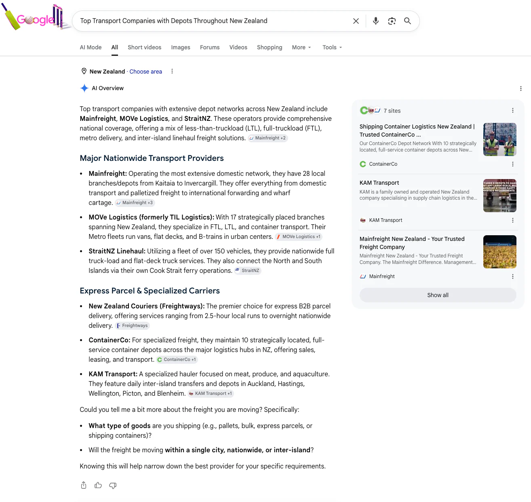
Task: Open KAM Transport depot thumbnail image
Action: point(500,196)
